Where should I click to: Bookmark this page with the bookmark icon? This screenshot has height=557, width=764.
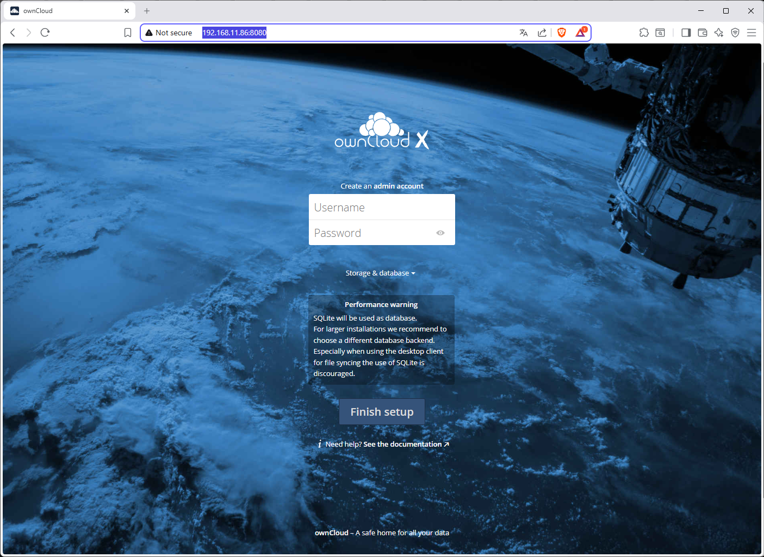[128, 33]
